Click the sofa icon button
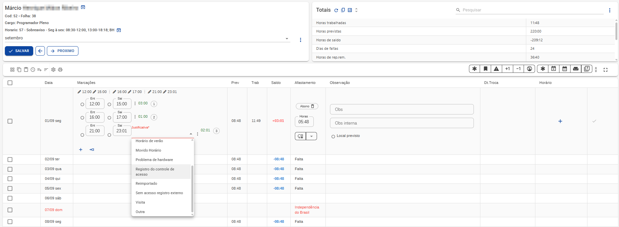 (x=576, y=69)
